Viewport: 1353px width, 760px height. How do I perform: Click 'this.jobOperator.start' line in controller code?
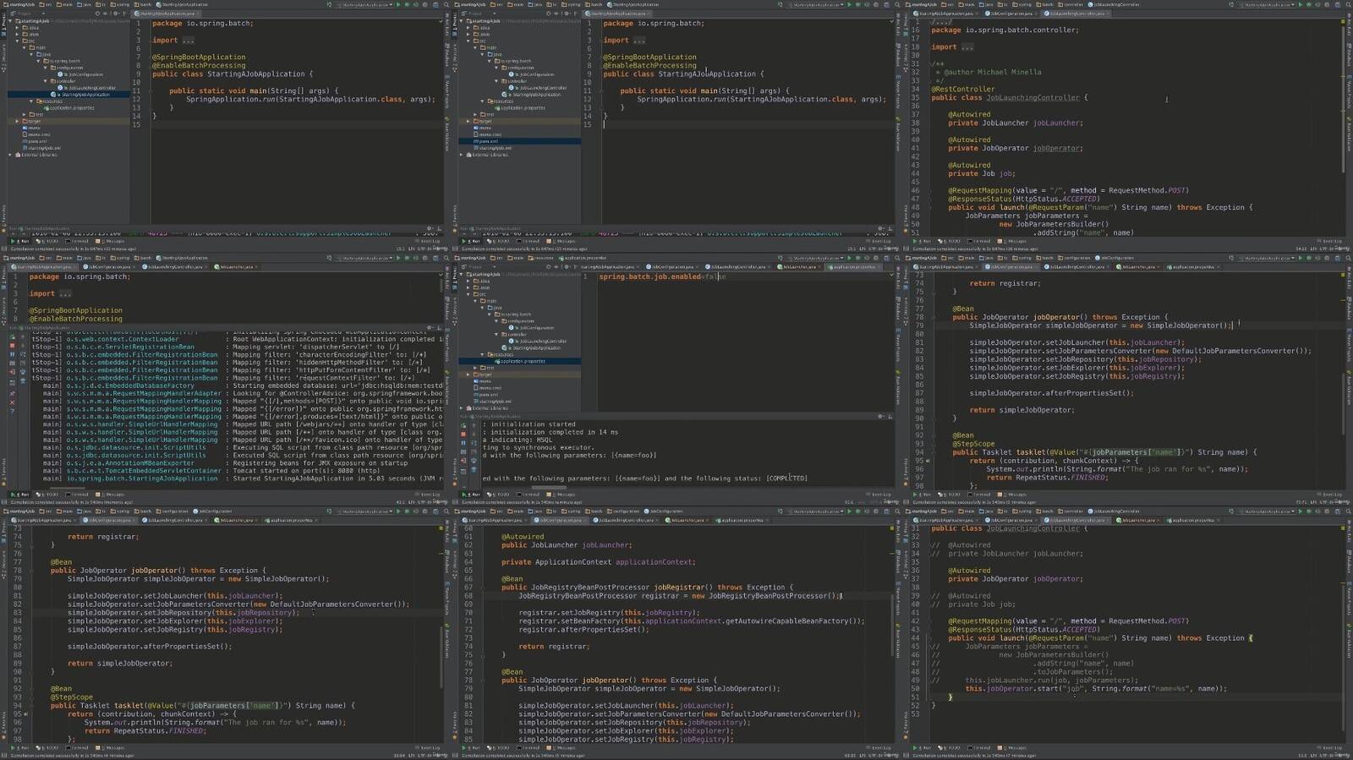pyautogui.click(x=1096, y=688)
